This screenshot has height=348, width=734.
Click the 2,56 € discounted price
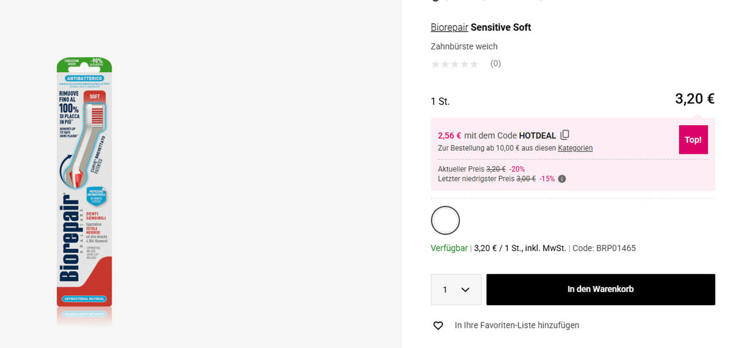tap(450, 136)
